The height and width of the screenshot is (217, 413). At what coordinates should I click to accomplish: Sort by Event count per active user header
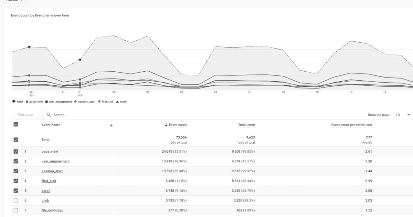(351, 125)
